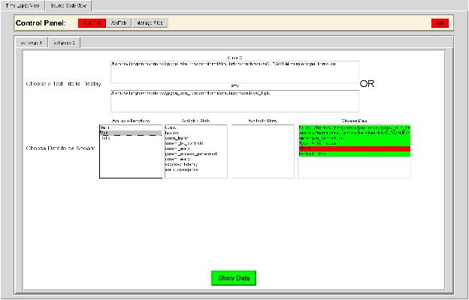Click the green Show Data button
The image size is (469, 300).
point(234,278)
